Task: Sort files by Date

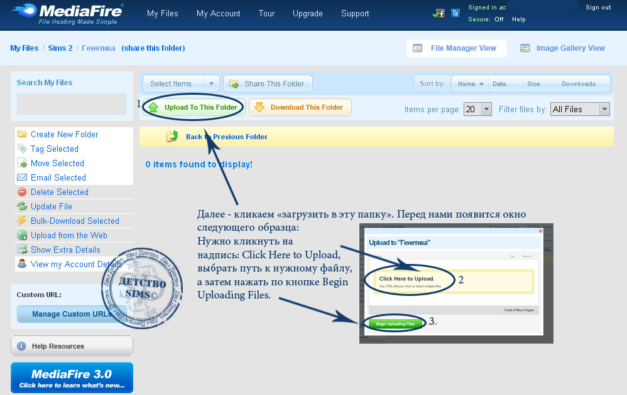Action: tap(506, 84)
